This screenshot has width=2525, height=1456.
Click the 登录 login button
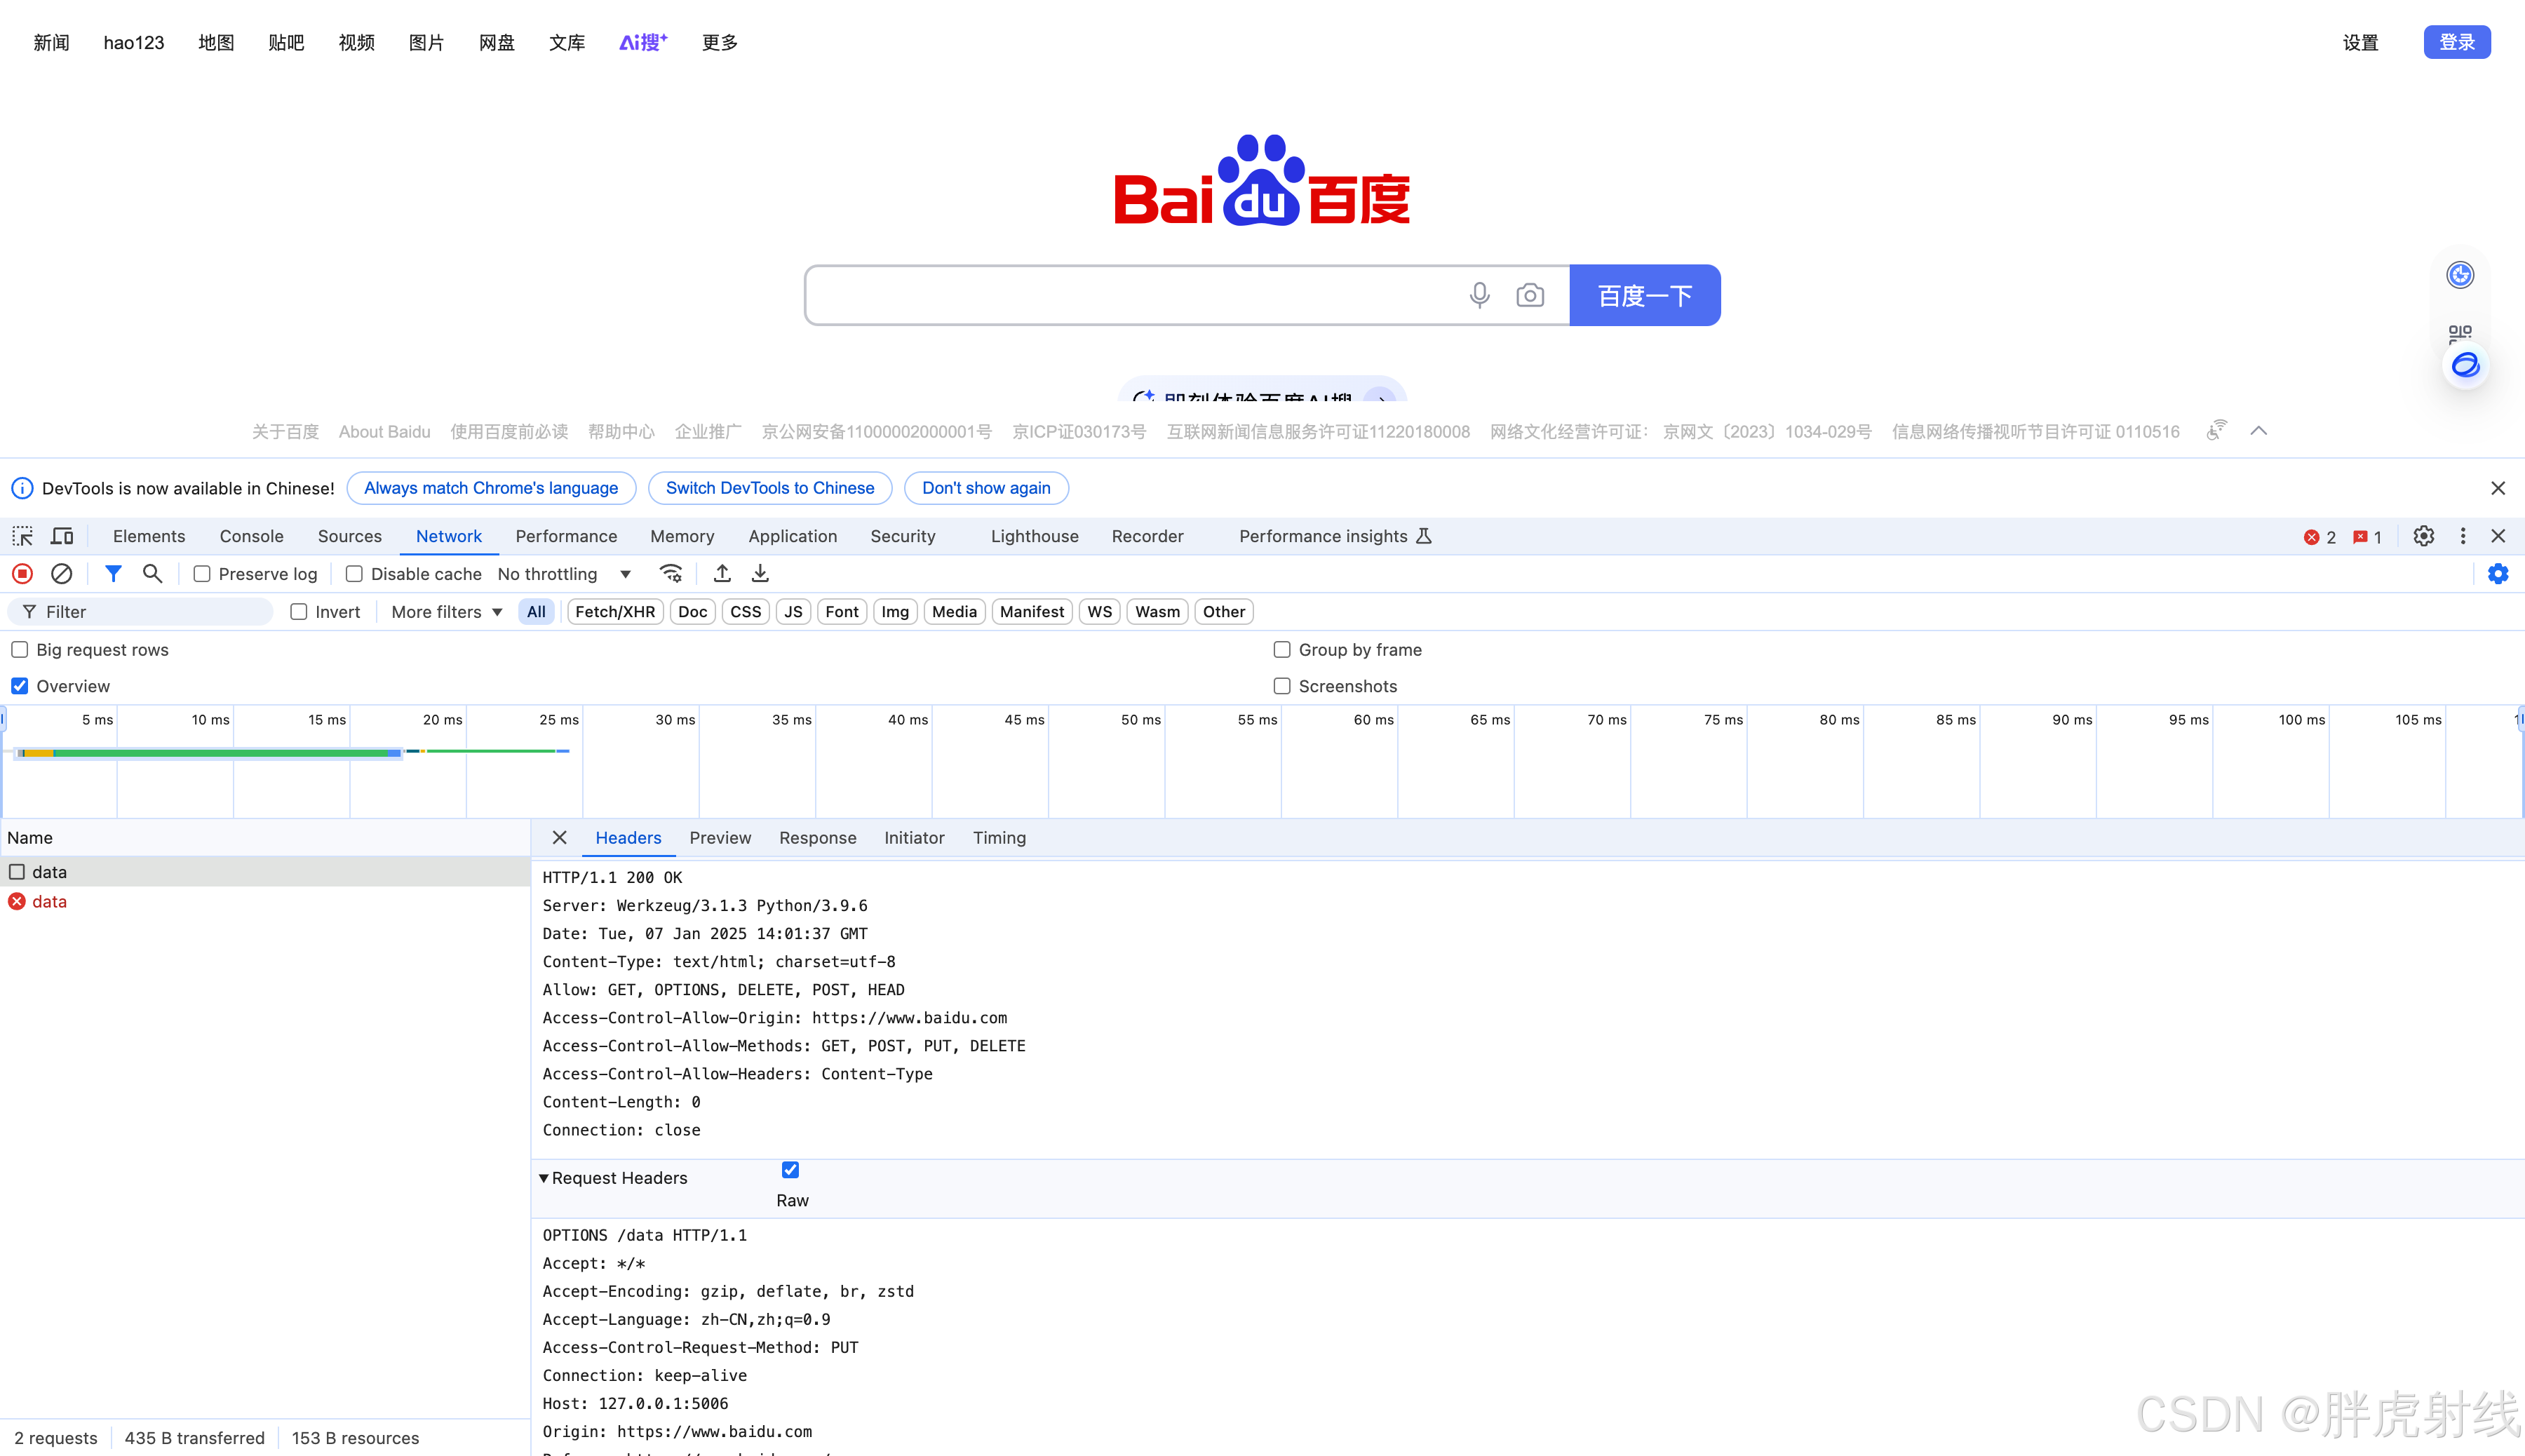click(x=2457, y=42)
